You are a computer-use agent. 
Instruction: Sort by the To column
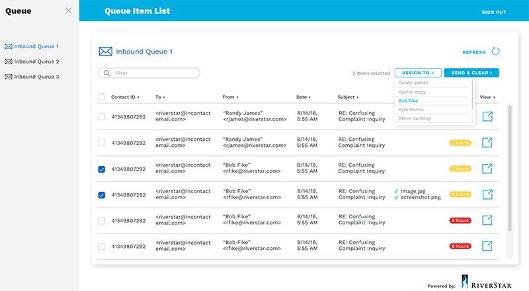[x=160, y=97]
